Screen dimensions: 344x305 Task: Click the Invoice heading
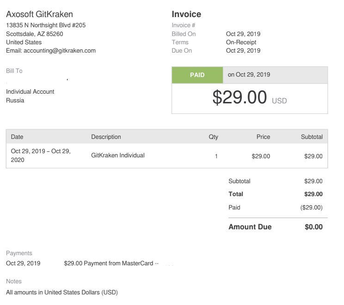click(186, 14)
